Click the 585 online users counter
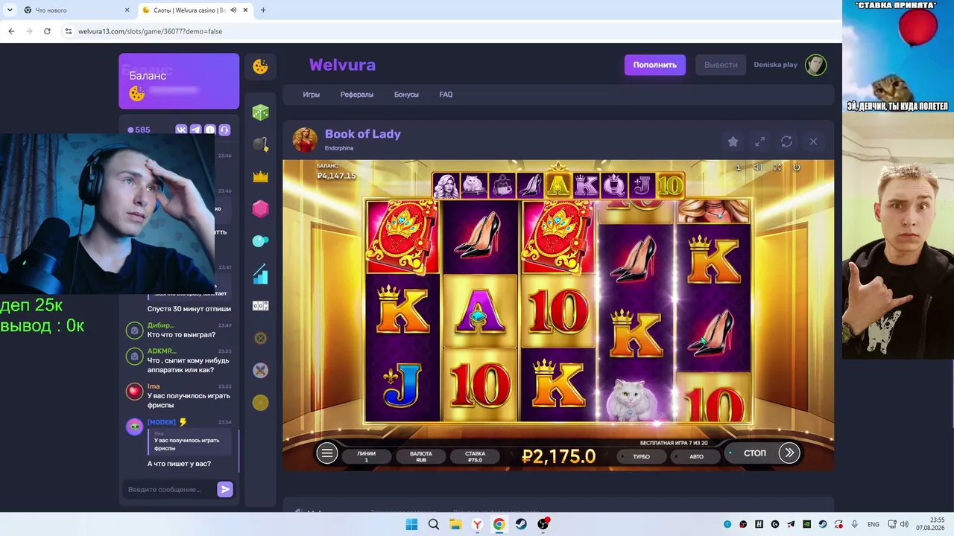 pyautogui.click(x=139, y=130)
